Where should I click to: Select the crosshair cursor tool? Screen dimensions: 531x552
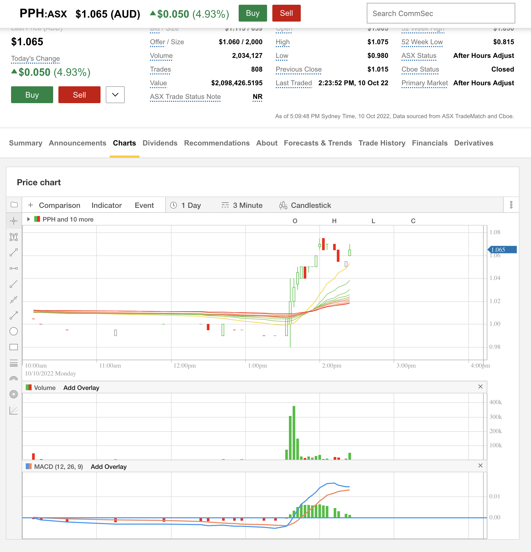coord(13,221)
